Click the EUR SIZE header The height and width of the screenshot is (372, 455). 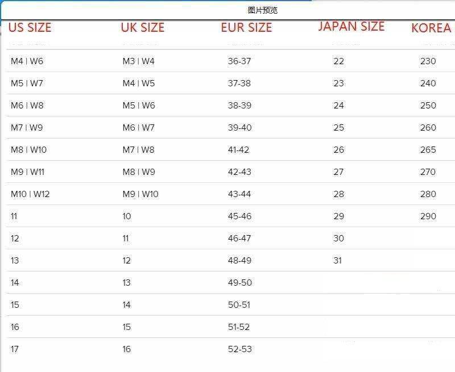point(246,28)
